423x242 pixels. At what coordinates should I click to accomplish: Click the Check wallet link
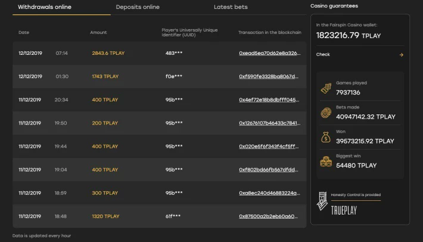point(323,54)
